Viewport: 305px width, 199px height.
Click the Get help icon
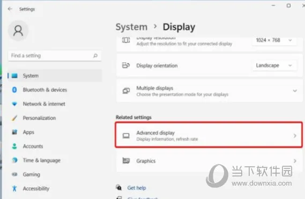(x=118, y=188)
